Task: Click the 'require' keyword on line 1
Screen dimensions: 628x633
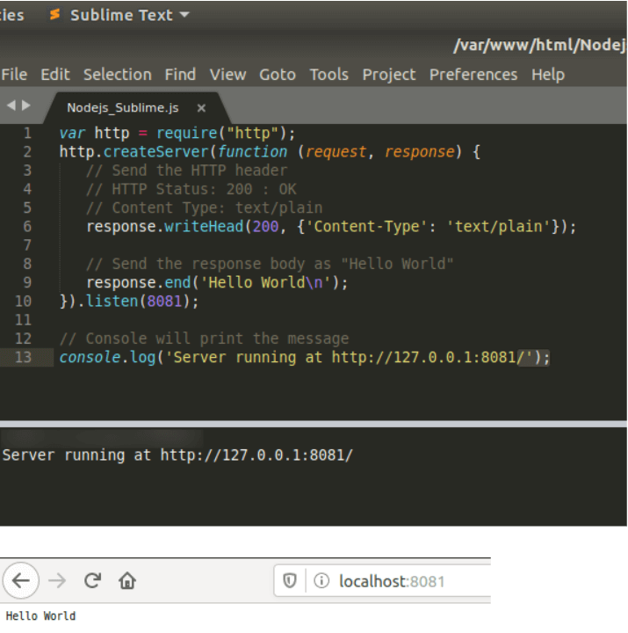Action: pos(187,134)
